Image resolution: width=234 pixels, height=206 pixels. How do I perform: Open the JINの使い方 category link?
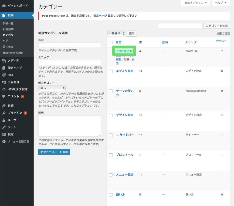click(x=124, y=51)
